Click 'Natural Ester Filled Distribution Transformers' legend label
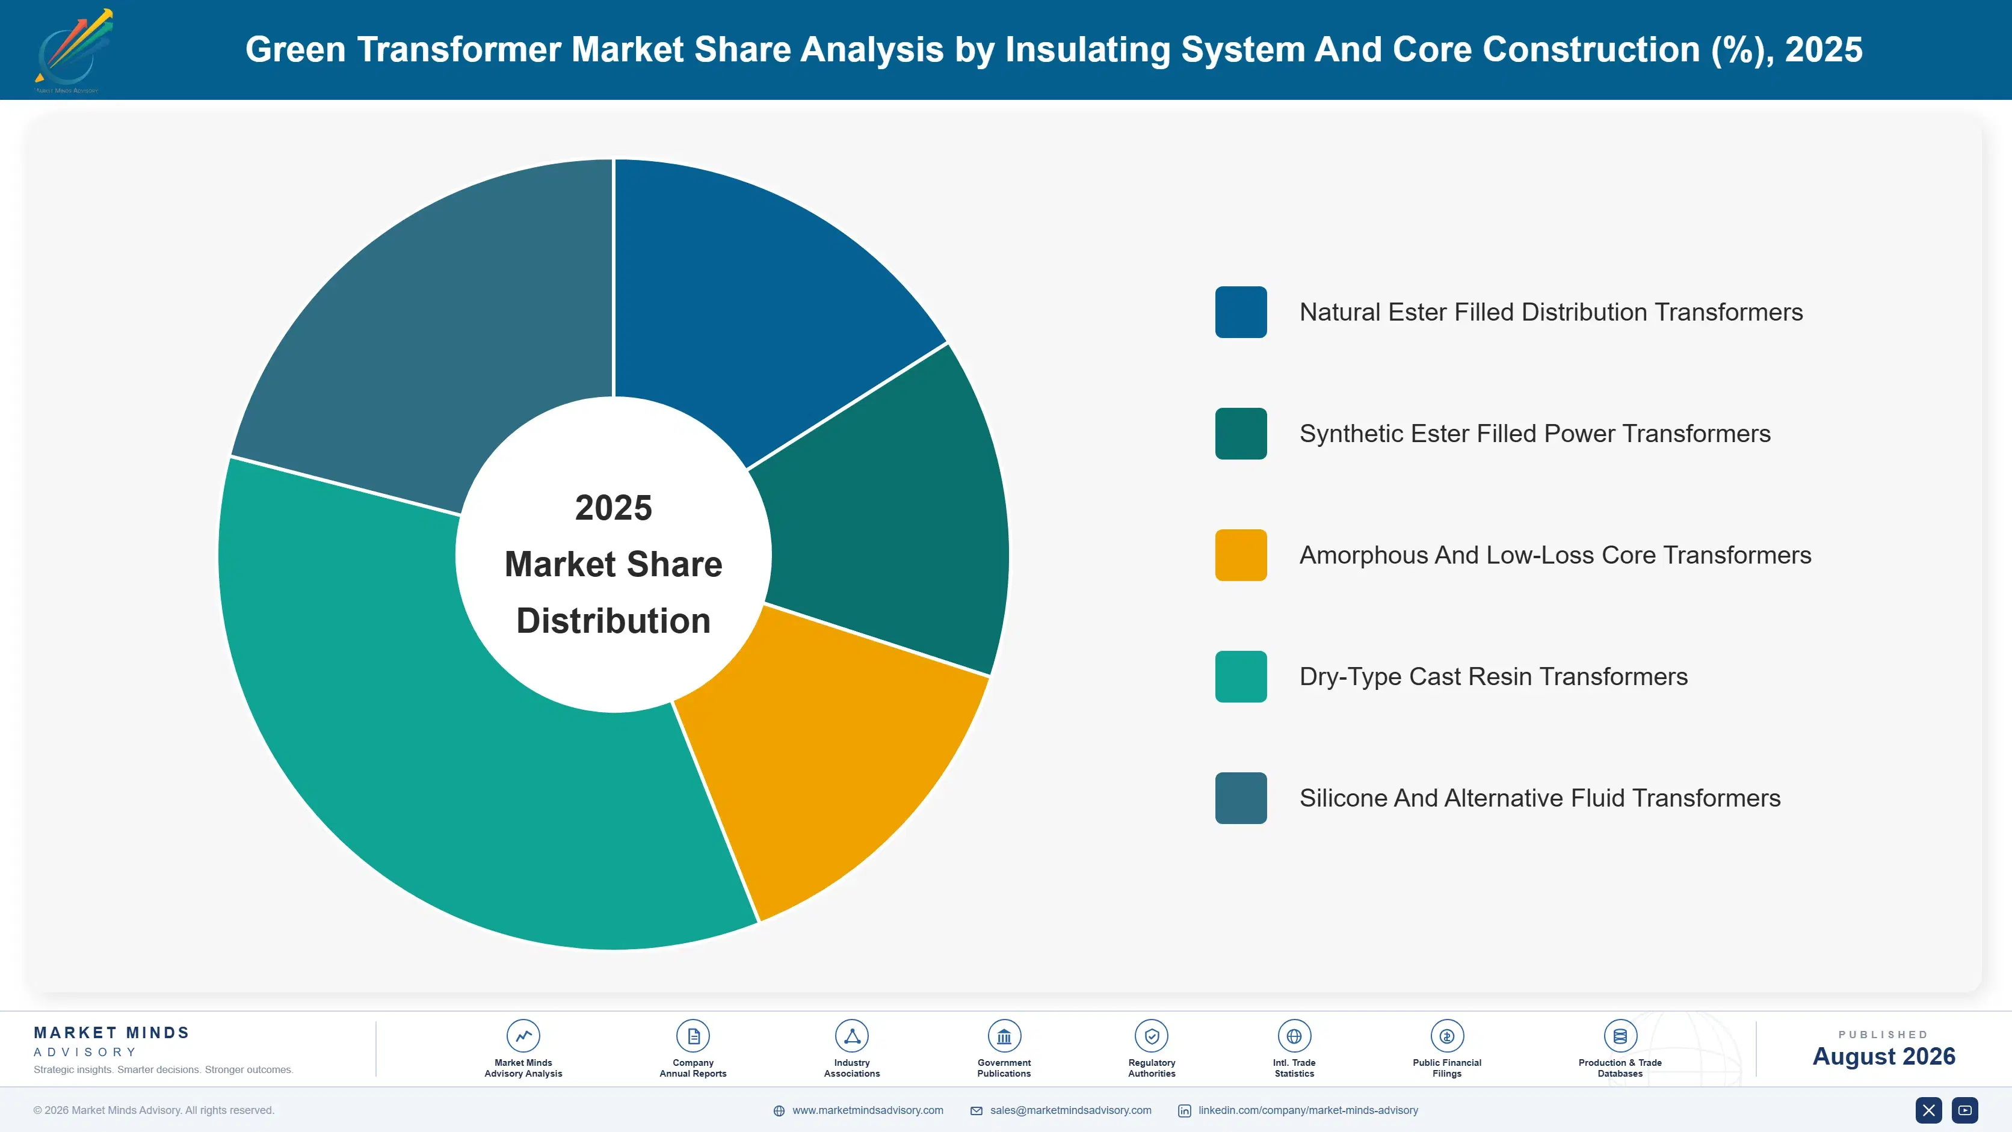This screenshot has width=2012, height=1132. pyautogui.click(x=1551, y=312)
